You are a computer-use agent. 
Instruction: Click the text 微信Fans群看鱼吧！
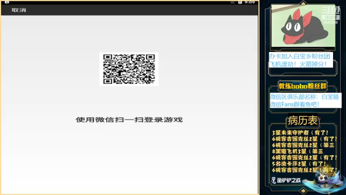tap(295, 104)
